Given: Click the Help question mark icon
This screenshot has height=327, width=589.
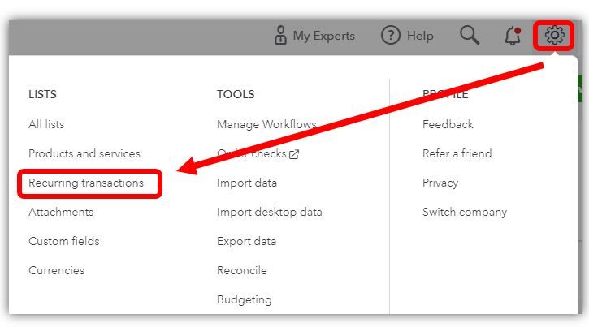Looking at the screenshot, I should (391, 36).
